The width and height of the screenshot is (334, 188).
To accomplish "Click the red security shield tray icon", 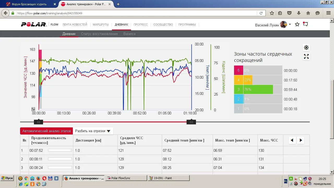I will 310,179.
